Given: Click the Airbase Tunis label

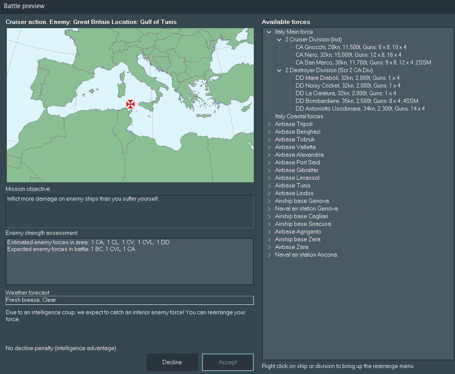Looking at the screenshot, I should [x=293, y=186].
